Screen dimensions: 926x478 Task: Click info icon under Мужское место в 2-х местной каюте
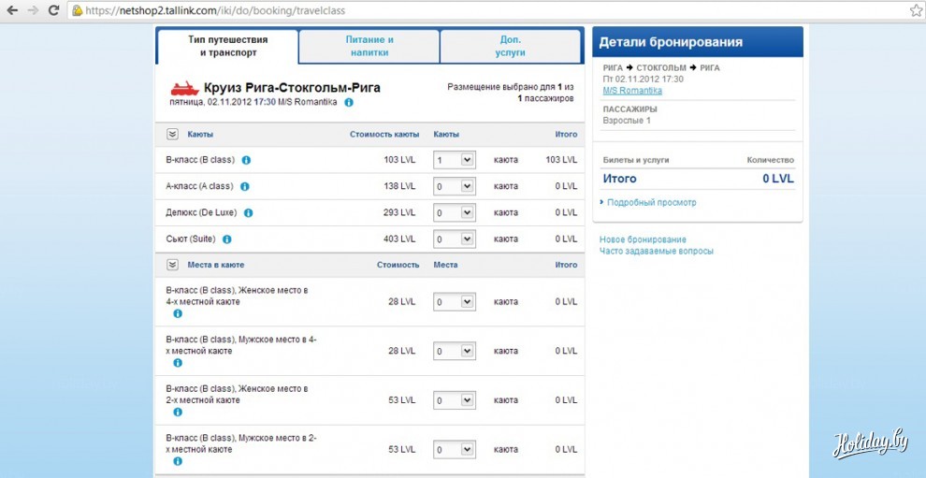pyautogui.click(x=178, y=461)
